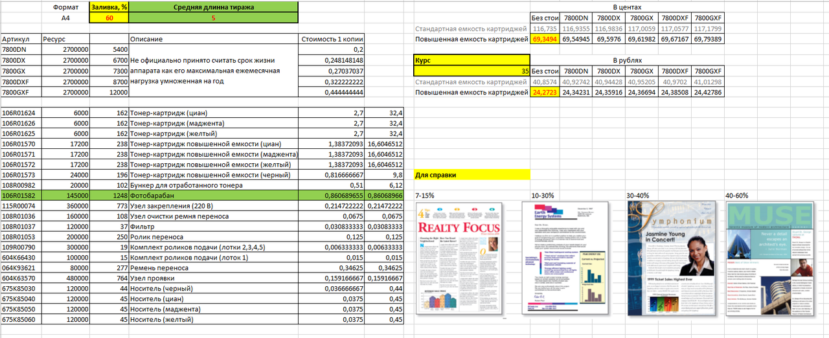Select the 'Ремень переноса' description cell
829x338 pixels.
pyautogui.click(x=214, y=267)
